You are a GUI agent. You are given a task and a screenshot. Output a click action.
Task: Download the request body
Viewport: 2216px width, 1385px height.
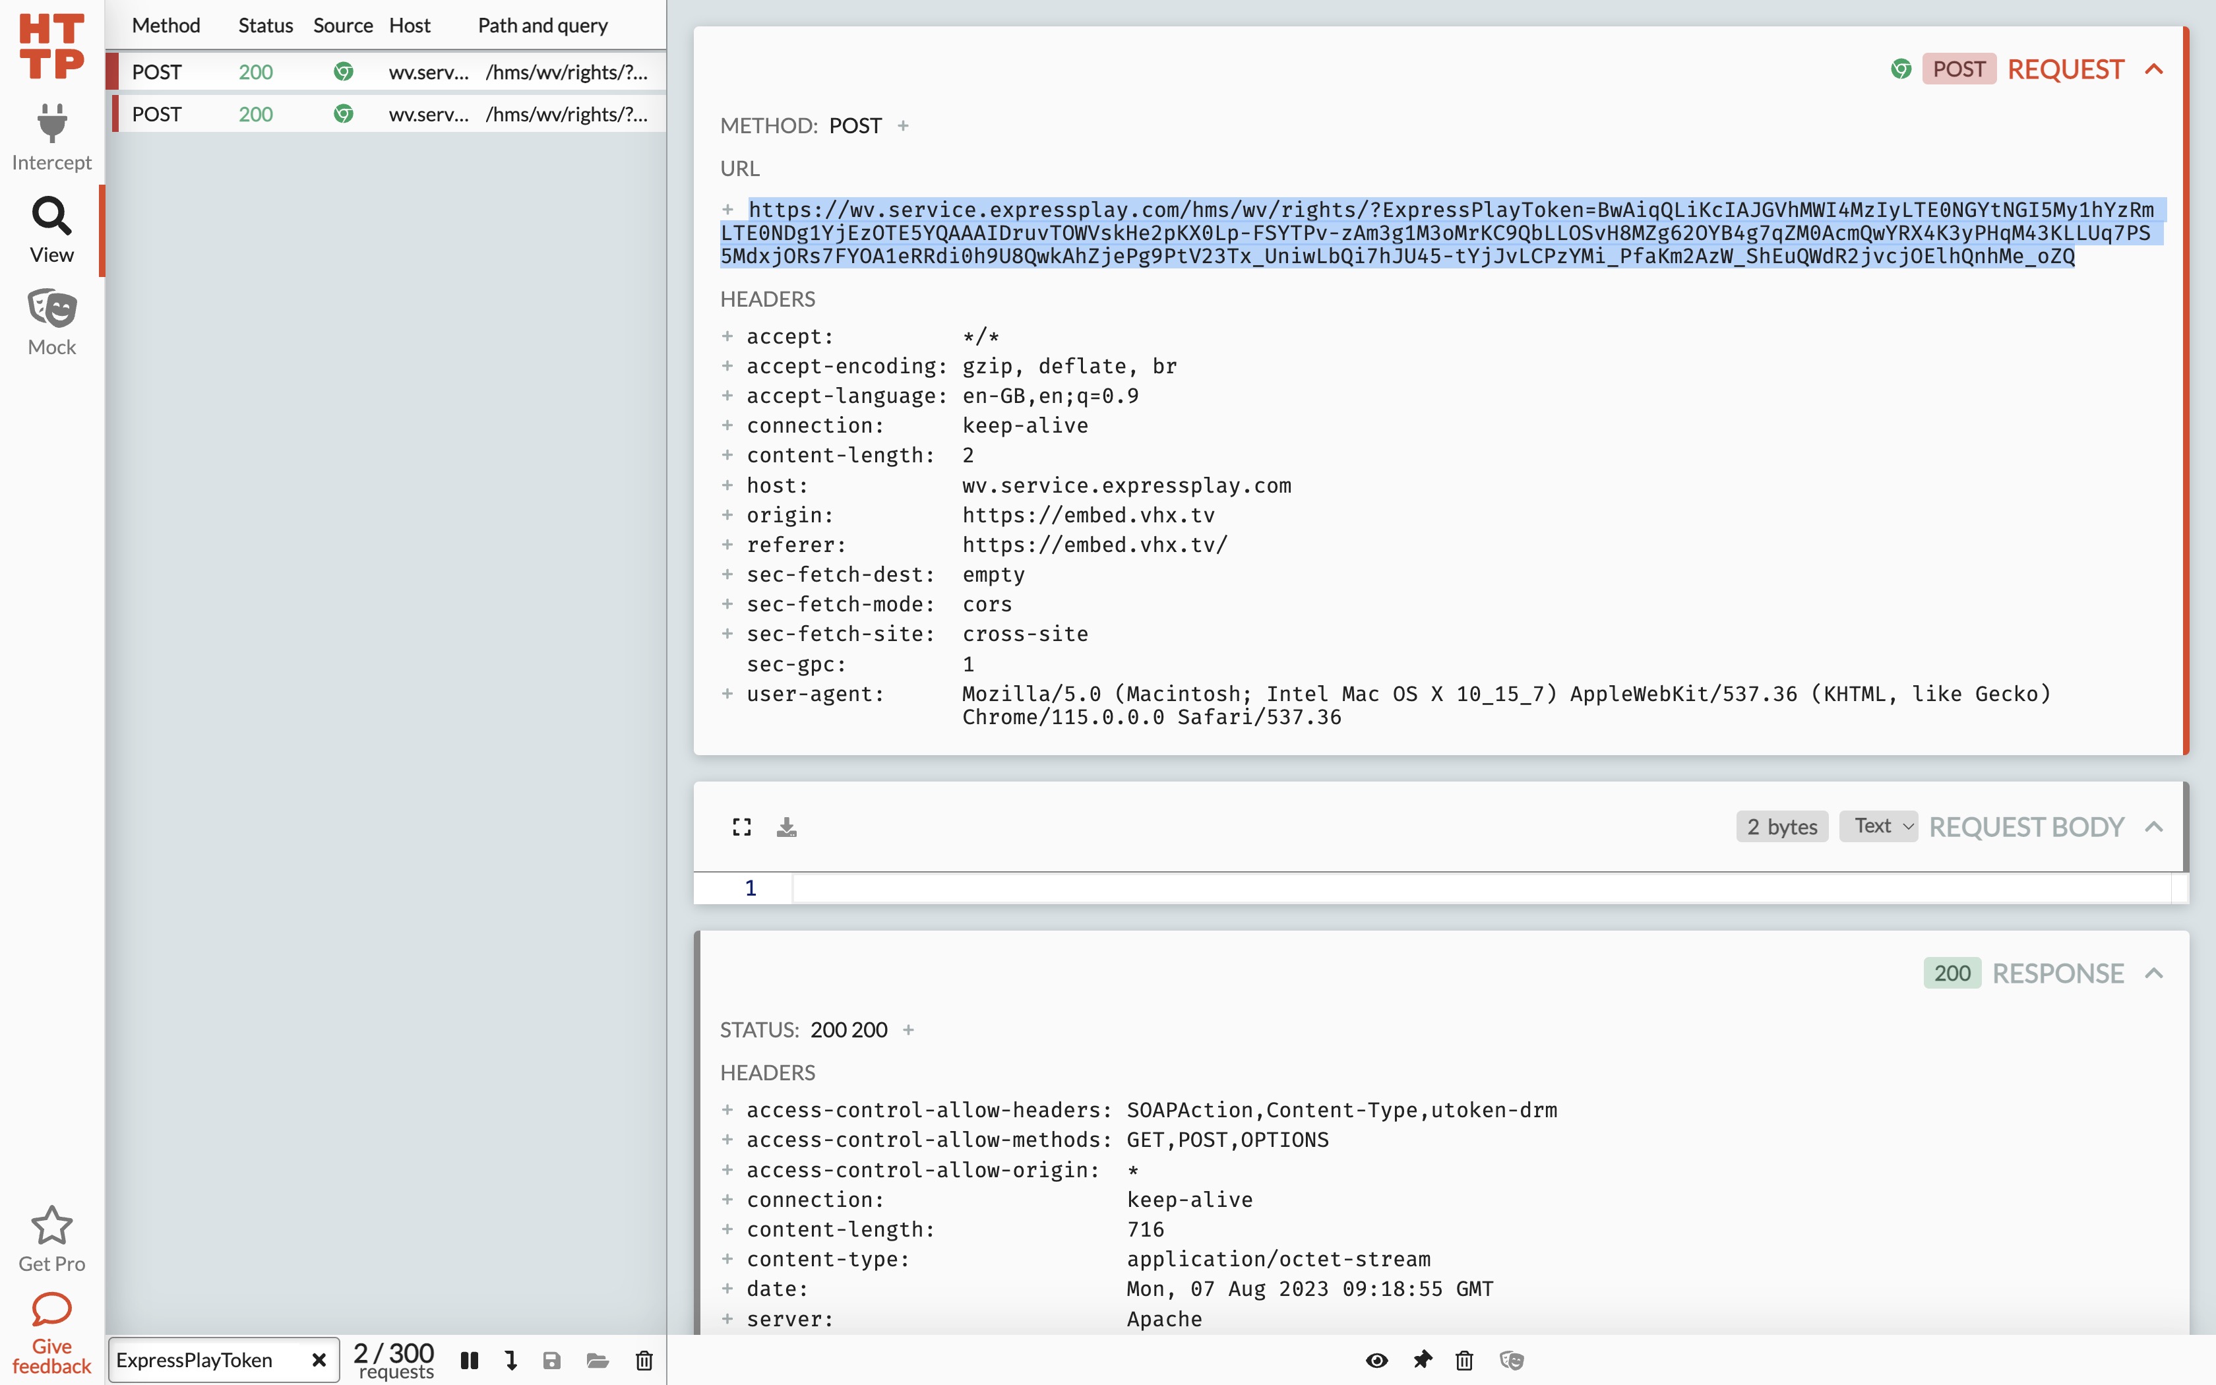click(787, 827)
